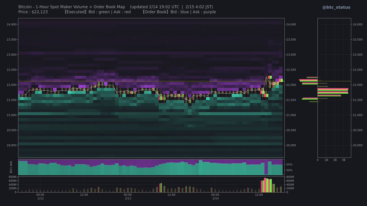Click the '3B' volume profile axis label
367x206 pixels.
click(343, 160)
